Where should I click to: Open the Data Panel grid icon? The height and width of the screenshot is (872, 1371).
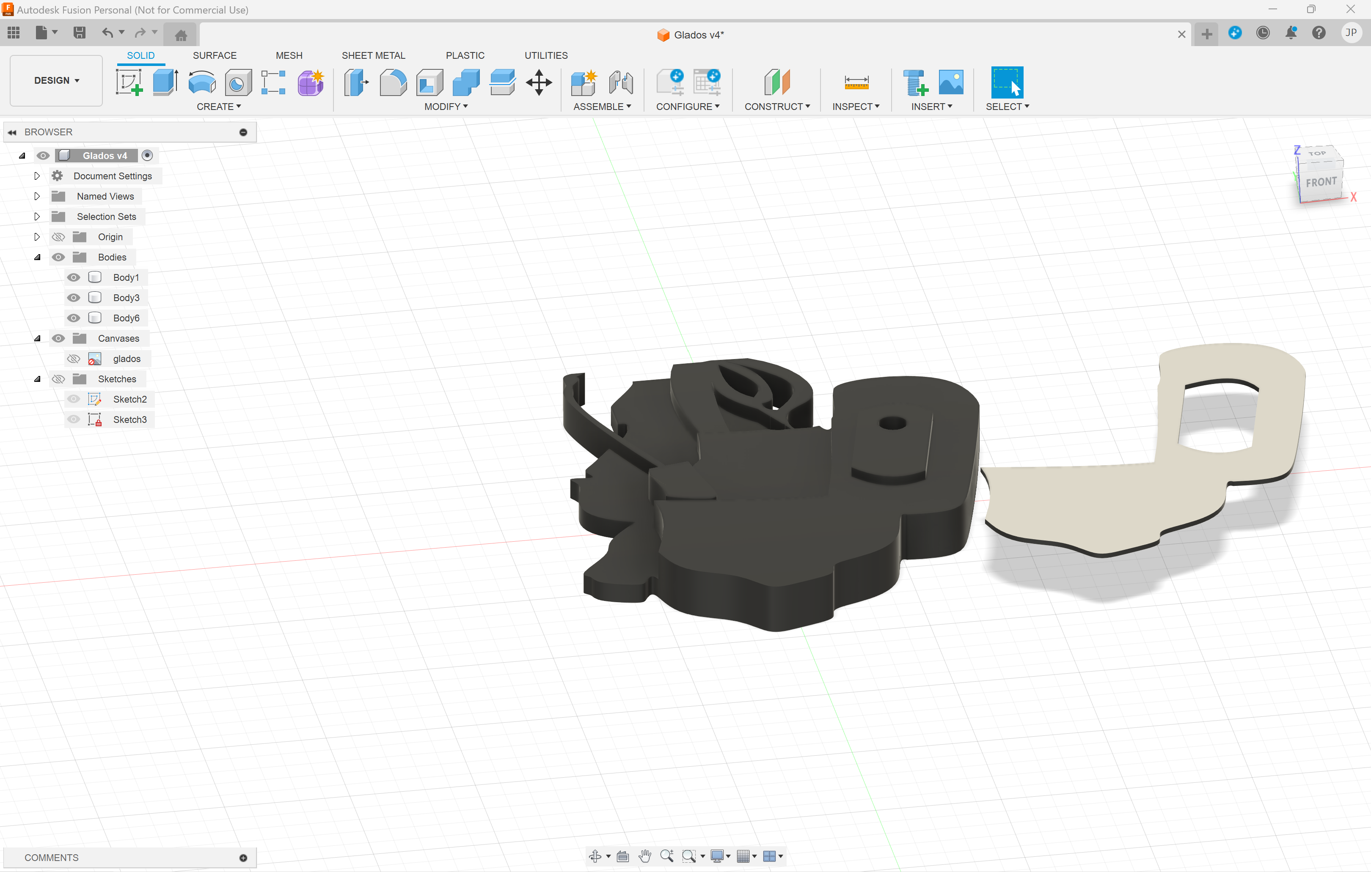click(14, 33)
